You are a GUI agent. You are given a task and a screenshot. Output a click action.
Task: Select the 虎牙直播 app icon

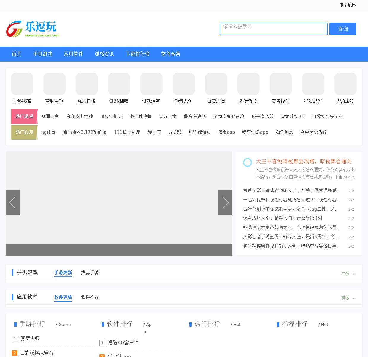(87, 84)
